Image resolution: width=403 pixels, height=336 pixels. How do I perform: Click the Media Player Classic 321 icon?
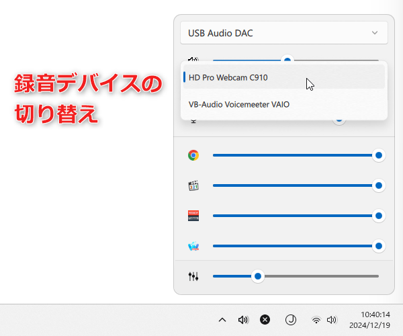(193, 185)
